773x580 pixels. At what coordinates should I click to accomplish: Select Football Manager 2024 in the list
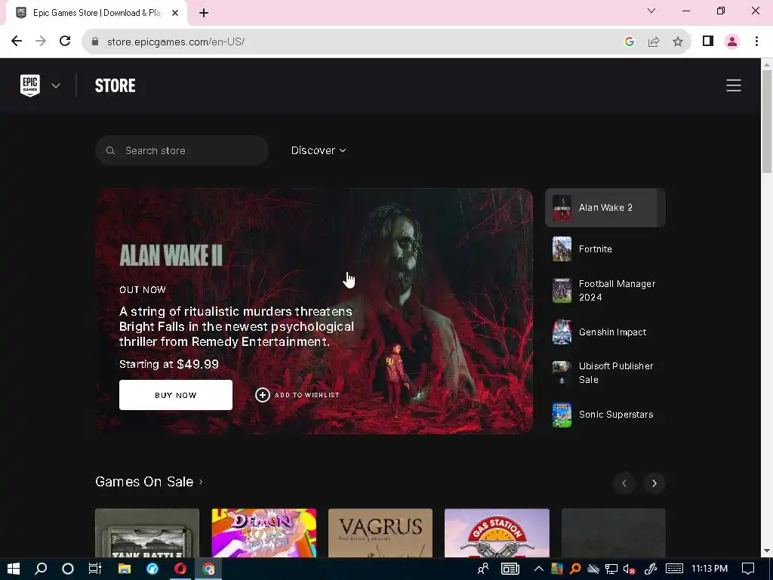[x=605, y=291]
